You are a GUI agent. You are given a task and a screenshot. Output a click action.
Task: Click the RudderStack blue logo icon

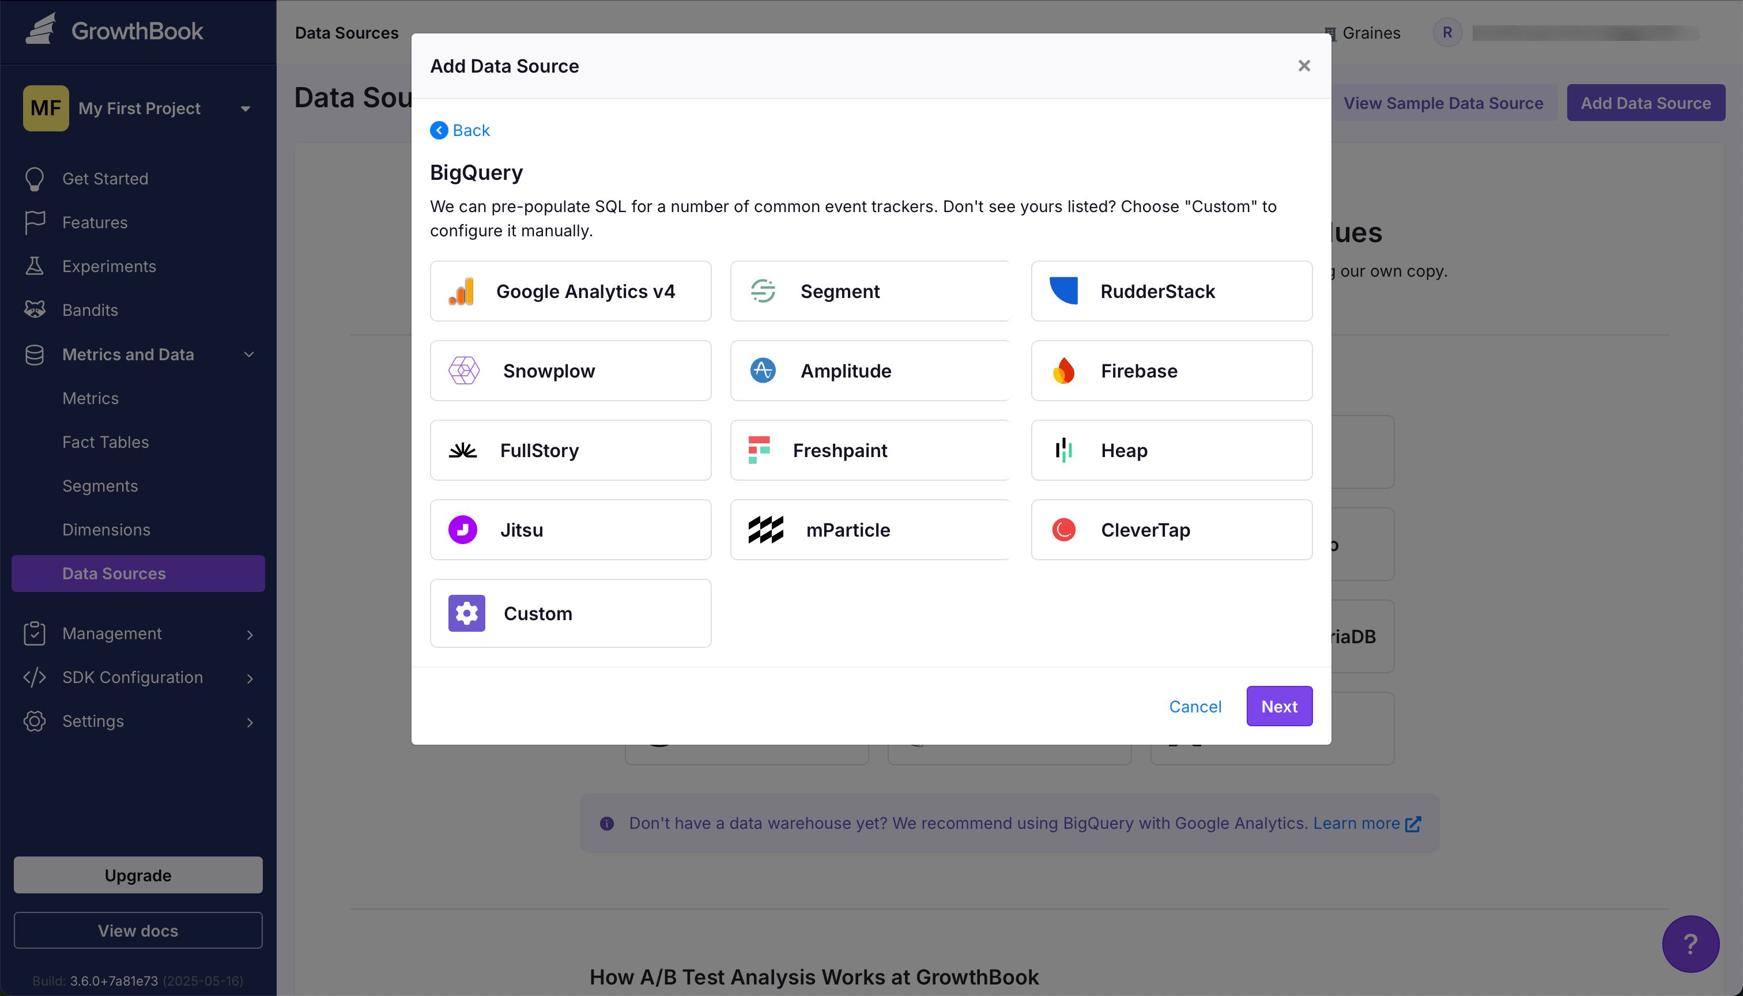(1063, 290)
